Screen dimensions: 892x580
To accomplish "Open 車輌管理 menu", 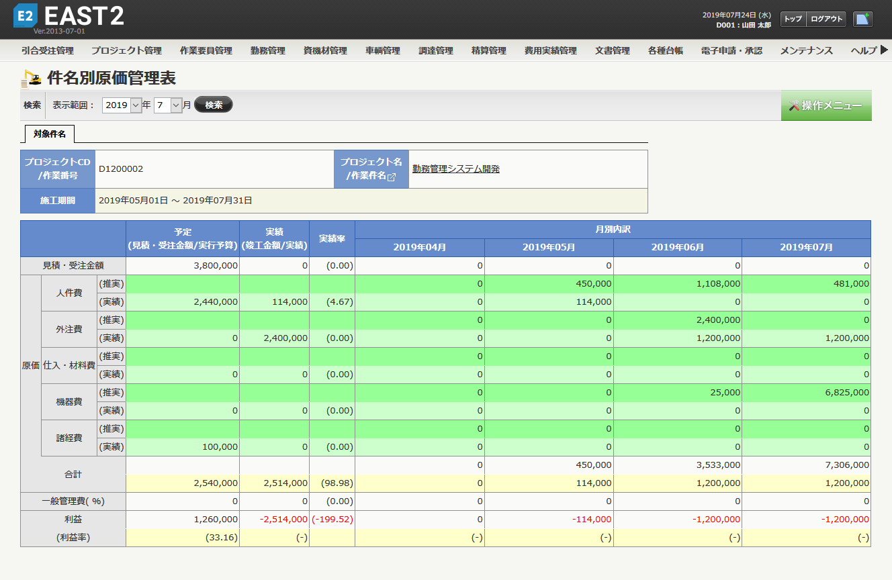I will point(383,50).
